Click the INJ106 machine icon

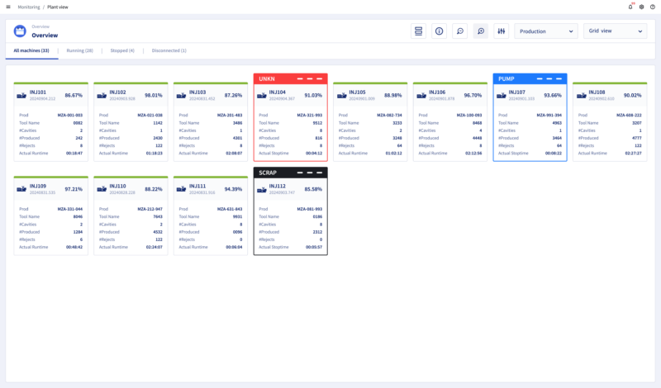coord(421,96)
